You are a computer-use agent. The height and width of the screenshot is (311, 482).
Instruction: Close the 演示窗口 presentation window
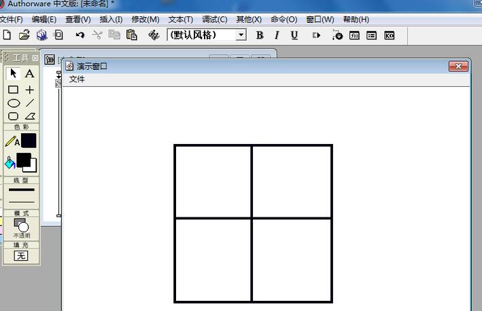click(458, 66)
